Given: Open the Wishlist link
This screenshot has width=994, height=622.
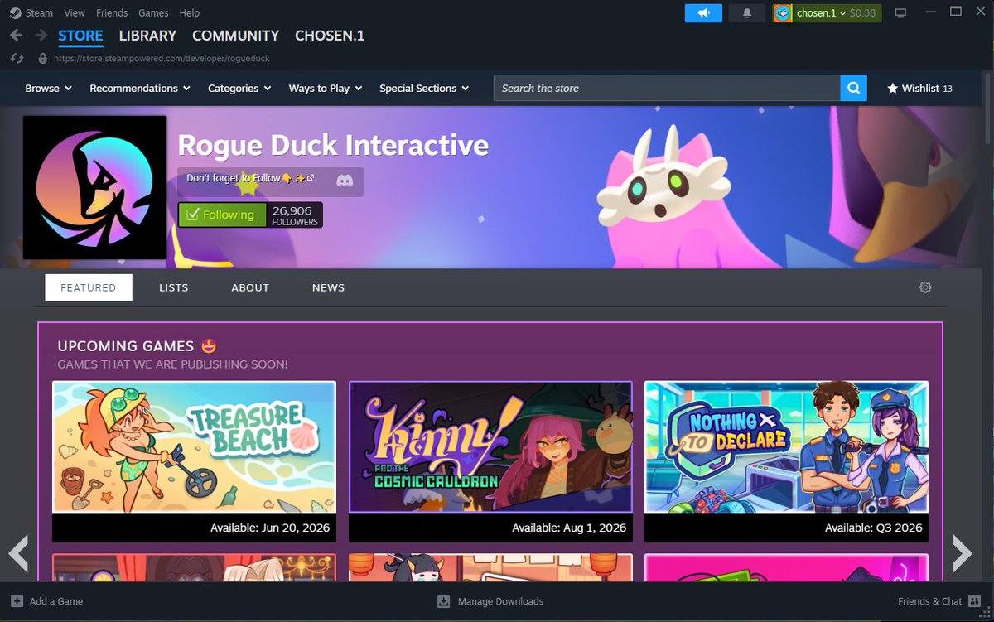Looking at the screenshot, I should pyautogui.click(x=919, y=88).
